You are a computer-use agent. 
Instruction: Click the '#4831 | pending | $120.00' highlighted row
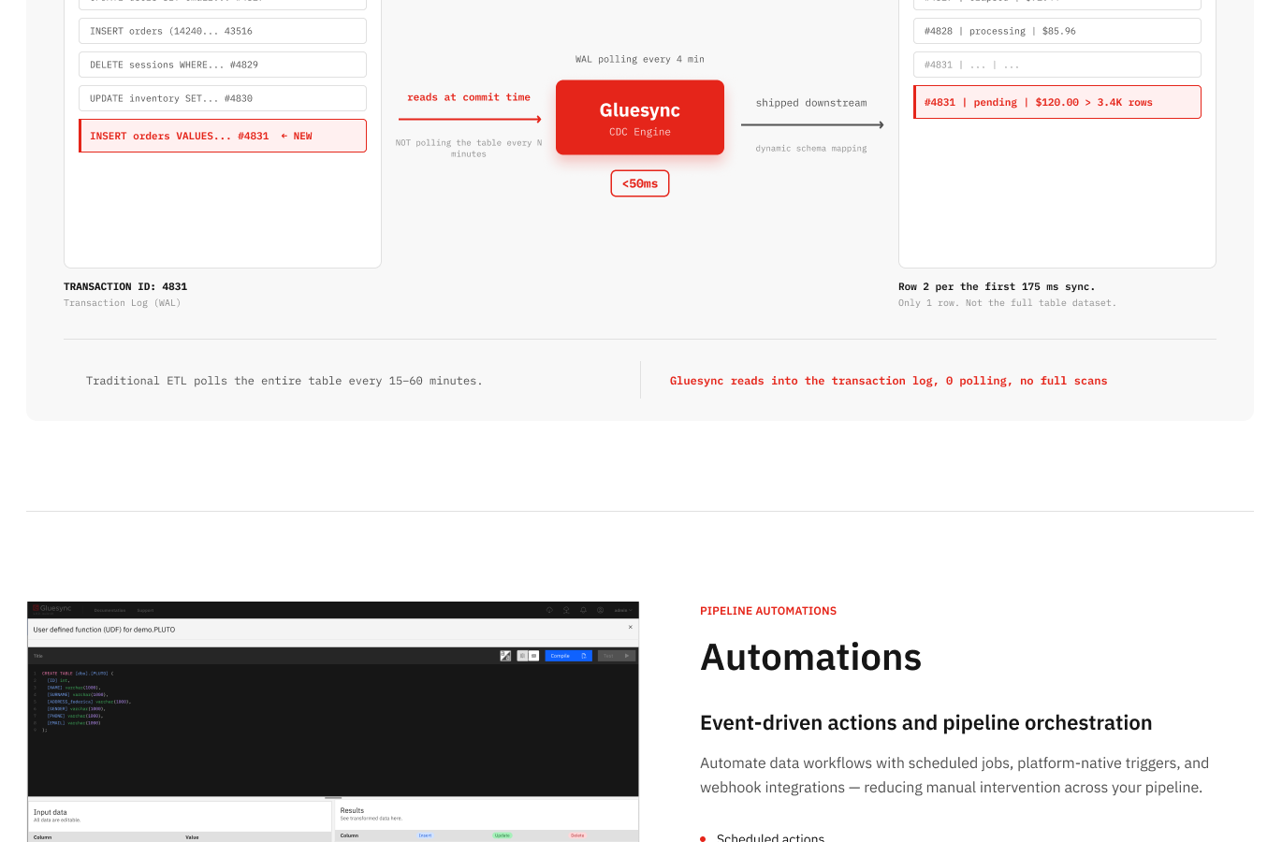click(x=1057, y=102)
